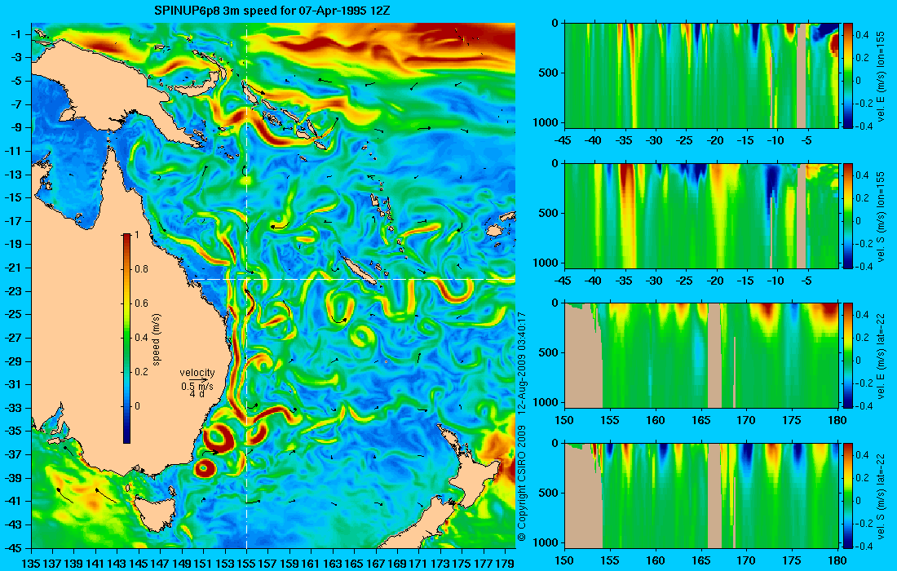Click the velocity East lat=-22 section plot
The image size is (897, 571).
pyautogui.click(x=701, y=356)
